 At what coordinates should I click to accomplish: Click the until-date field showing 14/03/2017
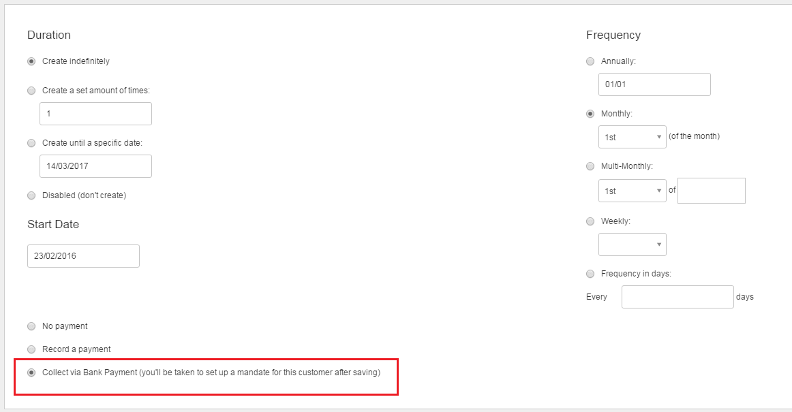pos(95,166)
